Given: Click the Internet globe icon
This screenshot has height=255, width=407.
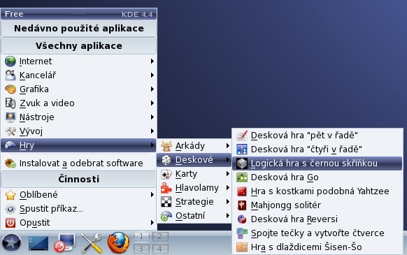Looking at the screenshot, I should (10, 61).
